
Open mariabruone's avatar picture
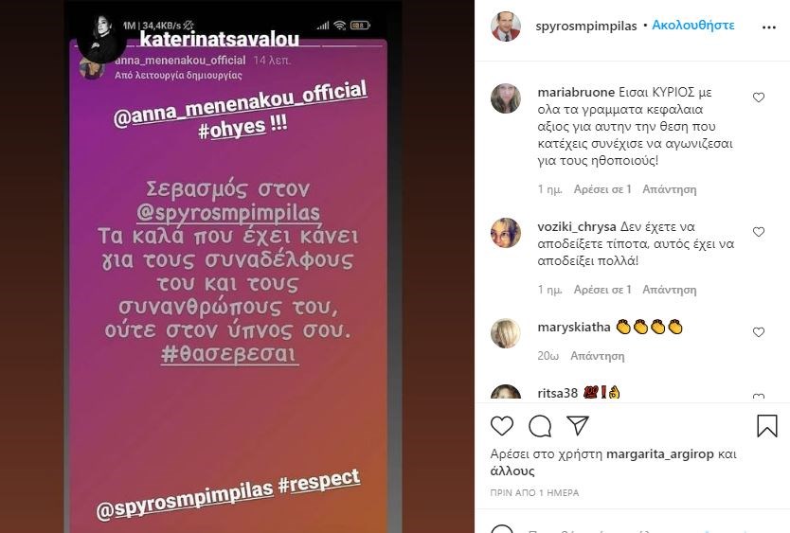pos(505,98)
